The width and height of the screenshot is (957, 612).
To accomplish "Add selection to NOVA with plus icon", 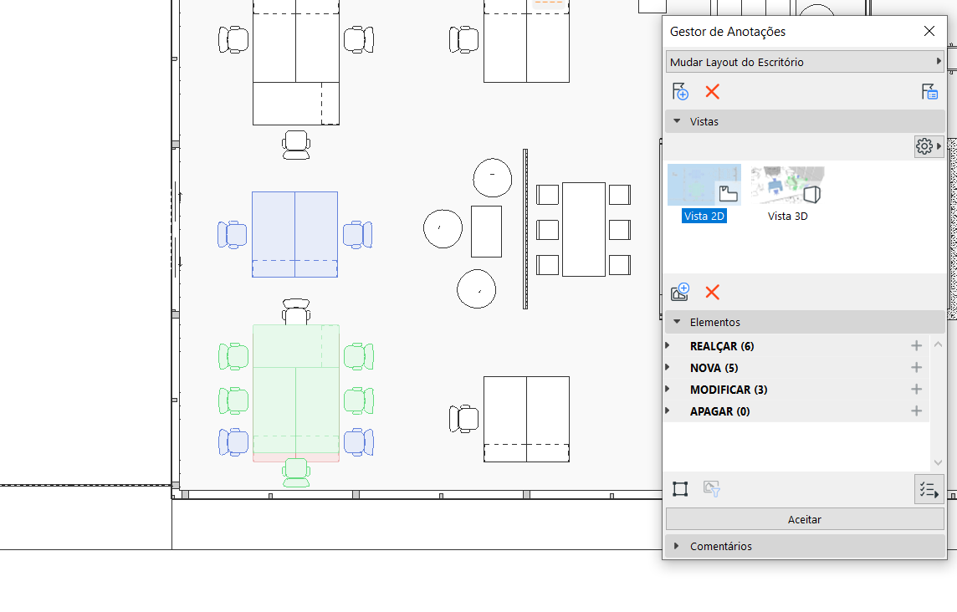I will point(916,368).
